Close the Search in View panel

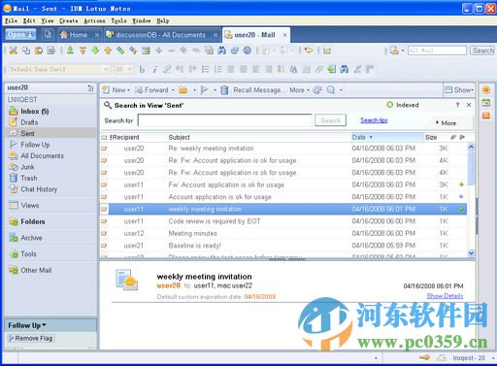point(469,105)
